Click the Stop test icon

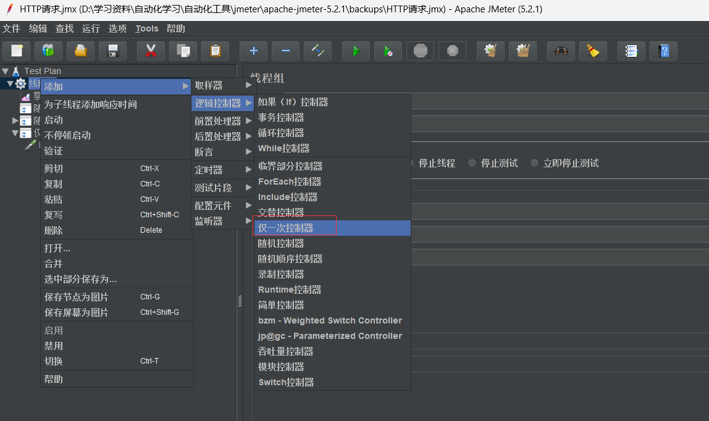point(421,51)
